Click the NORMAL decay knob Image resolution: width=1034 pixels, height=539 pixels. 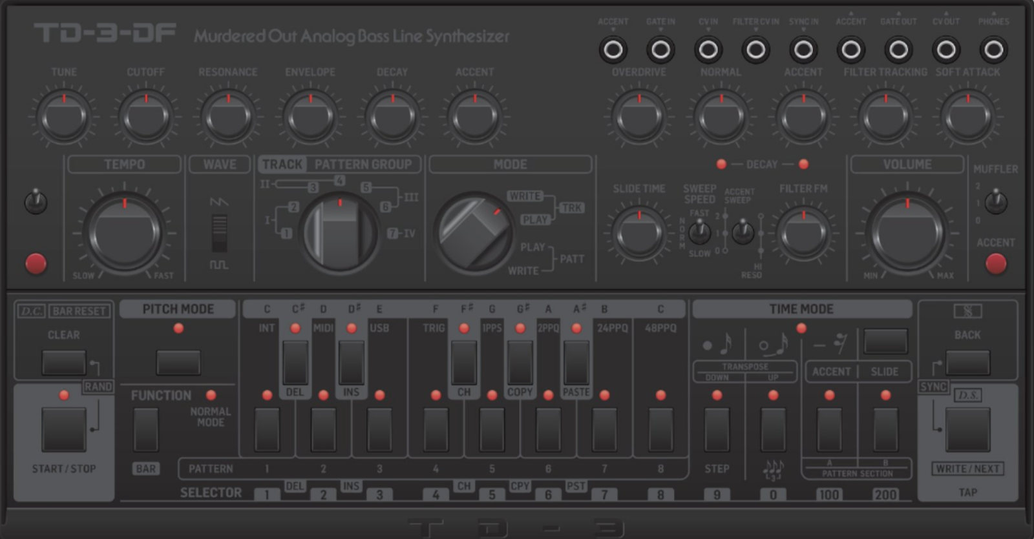coord(721,117)
